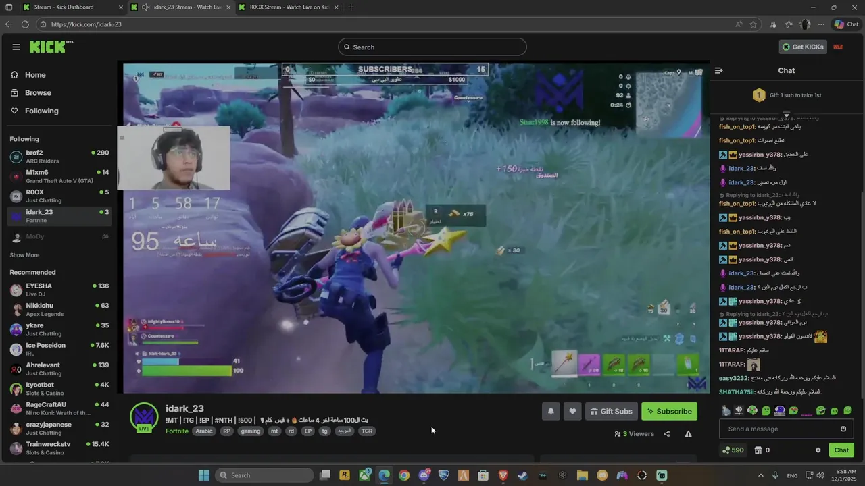This screenshot has width=865, height=486.
Task: Click the share icon next to viewers
Action: click(x=667, y=434)
